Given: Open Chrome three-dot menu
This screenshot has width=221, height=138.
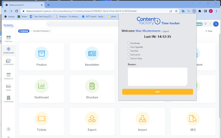Looking at the screenshot, I should tap(217, 11).
